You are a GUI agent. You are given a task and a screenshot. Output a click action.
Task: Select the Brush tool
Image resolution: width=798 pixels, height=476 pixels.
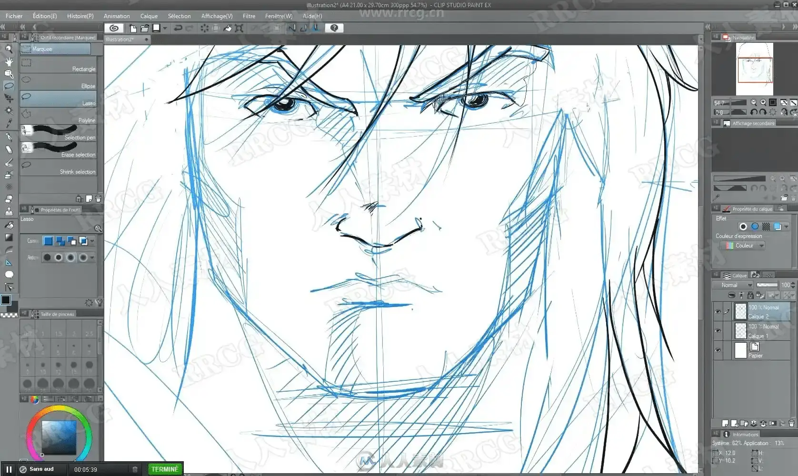point(9,162)
